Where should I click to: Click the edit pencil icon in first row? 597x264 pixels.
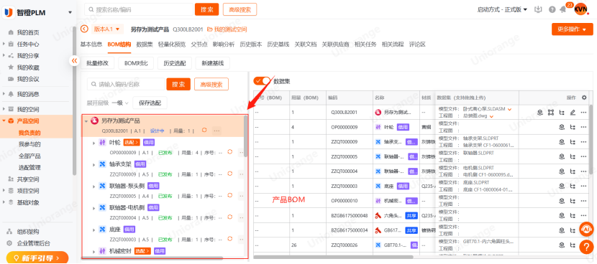pos(573,112)
